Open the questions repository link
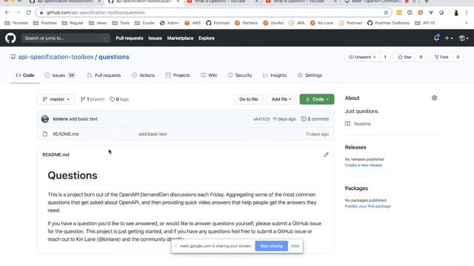 [x=113, y=57]
